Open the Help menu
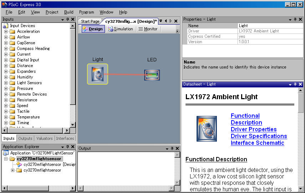 [x=123, y=12]
